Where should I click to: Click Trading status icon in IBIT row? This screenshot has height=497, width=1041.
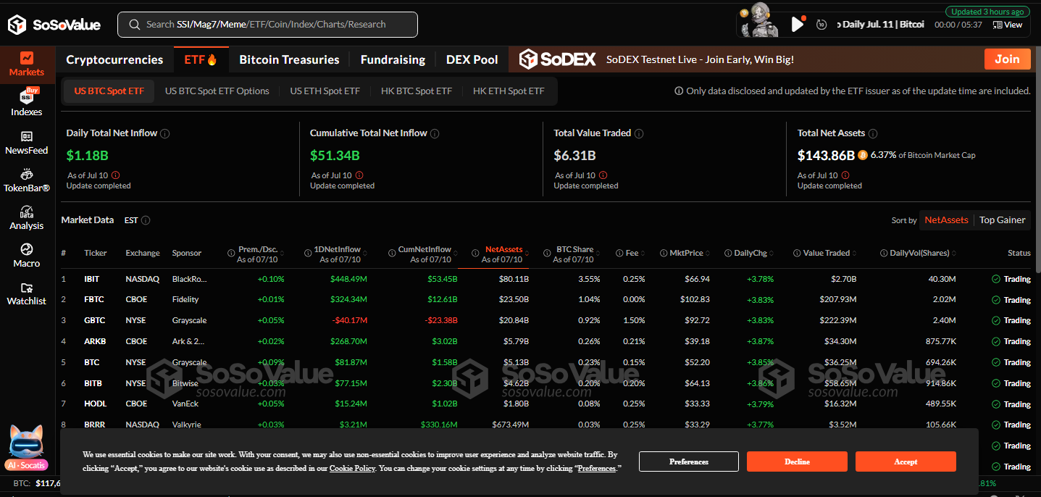(995, 279)
